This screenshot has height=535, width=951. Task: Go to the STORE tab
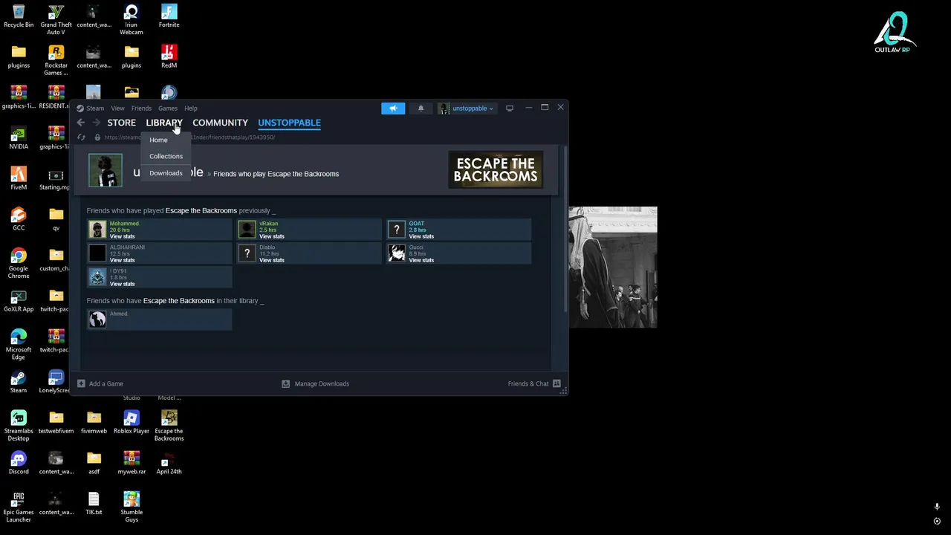click(121, 123)
